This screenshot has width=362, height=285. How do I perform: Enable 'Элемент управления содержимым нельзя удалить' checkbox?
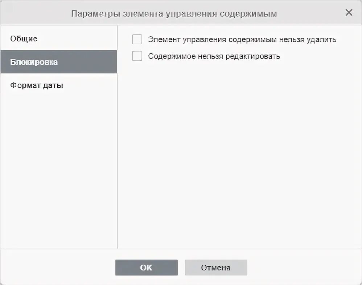(x=137, y=39)
